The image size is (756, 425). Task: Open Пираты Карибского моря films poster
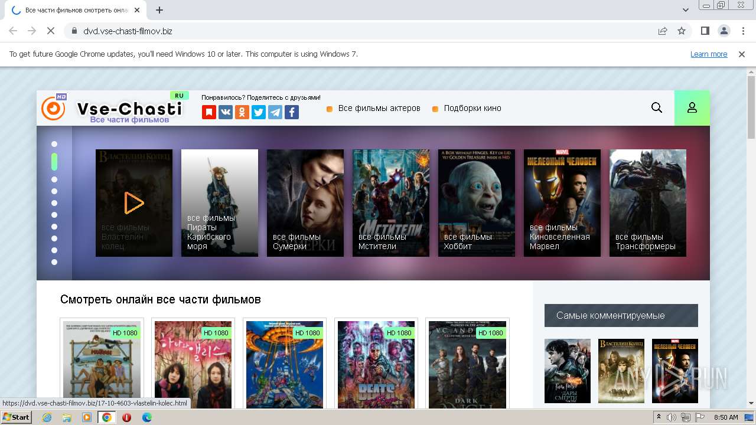click(220, 203)
